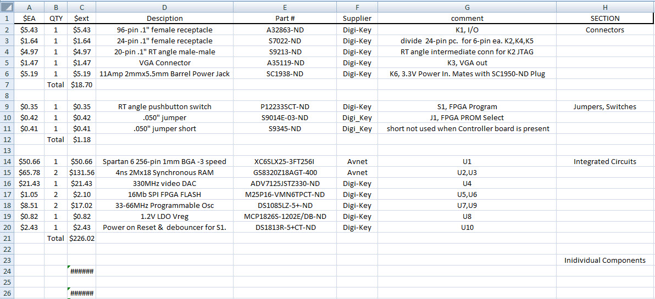Click the ###### cell in row 24
Screen dimensions: 655x299
tap(81, 271)
